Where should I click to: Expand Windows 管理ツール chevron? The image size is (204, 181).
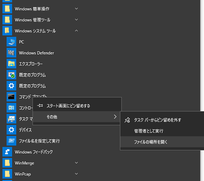pos(76,20)
